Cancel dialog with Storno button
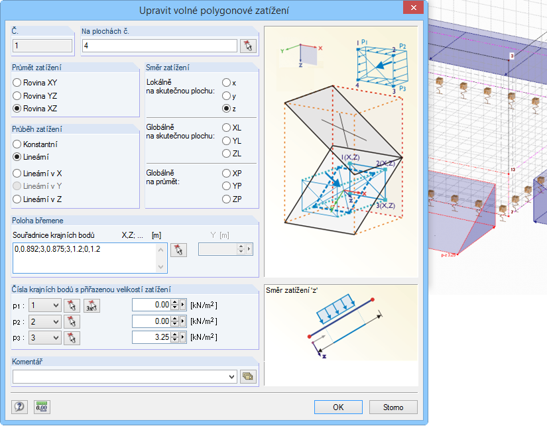Viewport: 547px width, 426px height. pos(393,407)
